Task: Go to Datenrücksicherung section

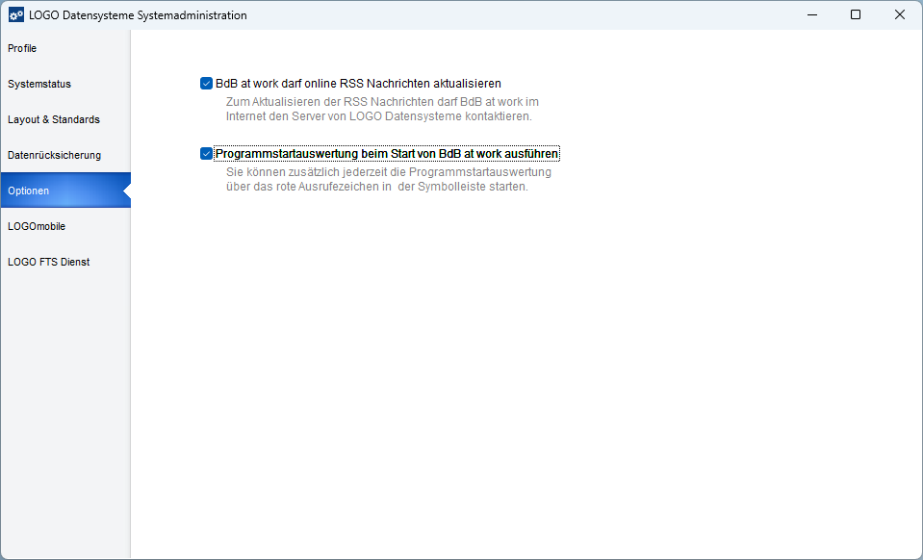Action: coord(65,155)
